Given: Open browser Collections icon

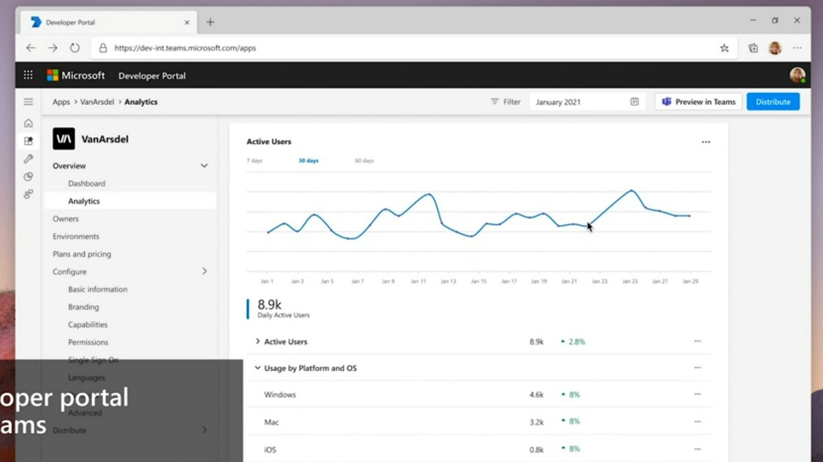Looking at the screenshot, I should point(752,48).
